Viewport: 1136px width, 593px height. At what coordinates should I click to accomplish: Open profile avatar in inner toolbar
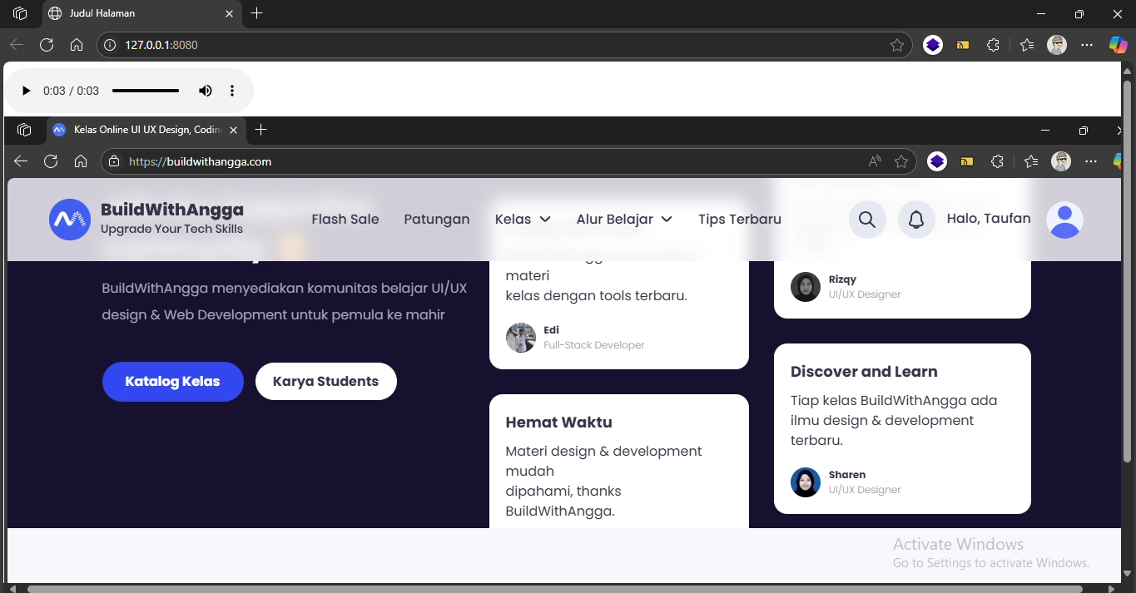[x=1061, y=161]
